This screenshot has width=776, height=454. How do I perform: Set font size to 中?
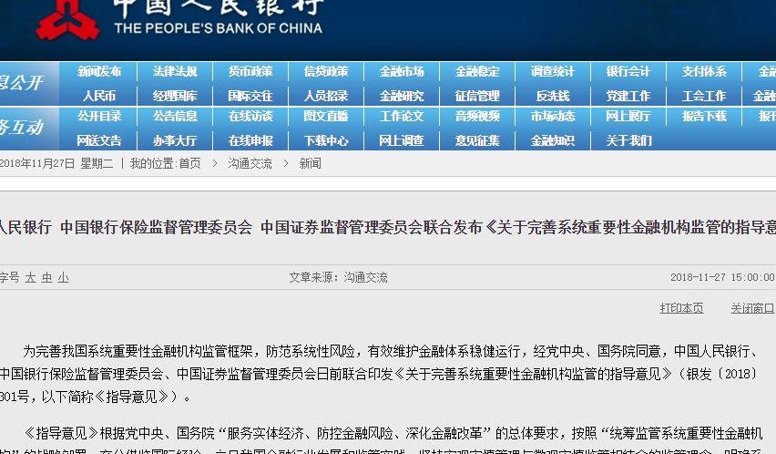[47, 277]
